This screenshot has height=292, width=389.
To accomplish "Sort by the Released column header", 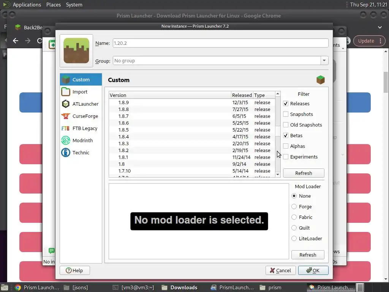I will [242, 95].
